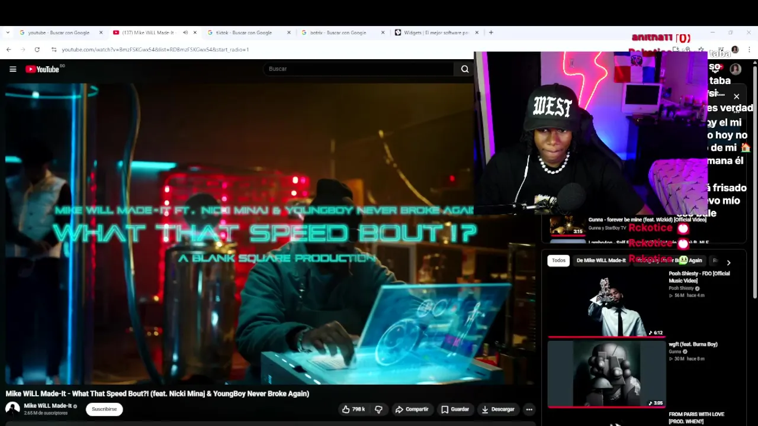Select the Todos filter chip
This screenshot has height=426, width=758.
click(x=558, y=260)
